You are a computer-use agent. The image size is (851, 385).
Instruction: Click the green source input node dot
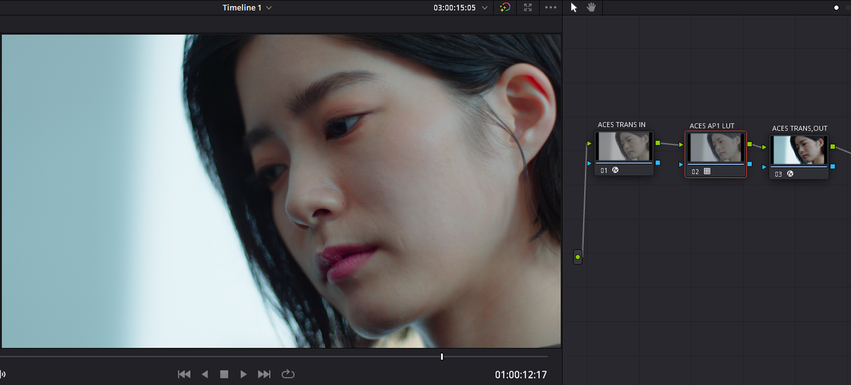coord(578,257)
